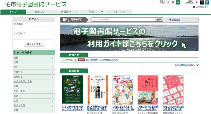Select the 哲学 genre link
Viewport: 211px width, 114px height.
click(x=16, y=62)
